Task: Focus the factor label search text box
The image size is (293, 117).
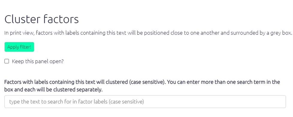Action: coord(145,102)
